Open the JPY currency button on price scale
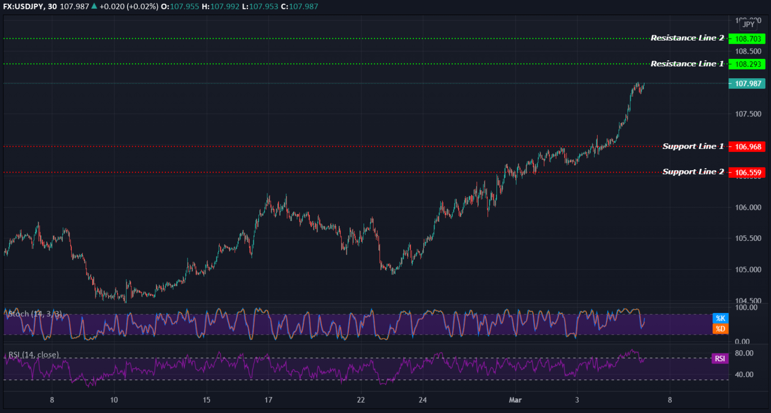 pyautogui.click(x=748, y=24)
